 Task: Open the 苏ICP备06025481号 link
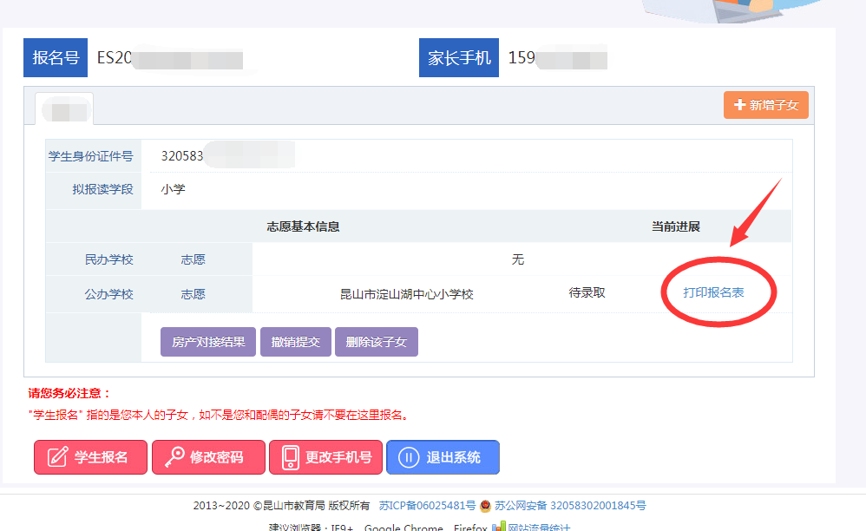[x=427, y=506]
